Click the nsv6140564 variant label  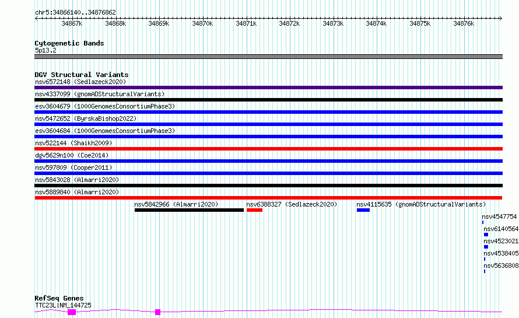click(501, 229)
